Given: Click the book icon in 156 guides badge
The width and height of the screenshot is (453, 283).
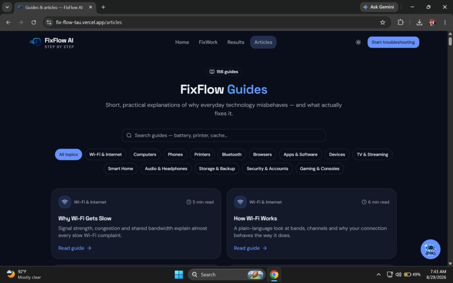Looking at the screenshot, I should [x=212, y=72].
